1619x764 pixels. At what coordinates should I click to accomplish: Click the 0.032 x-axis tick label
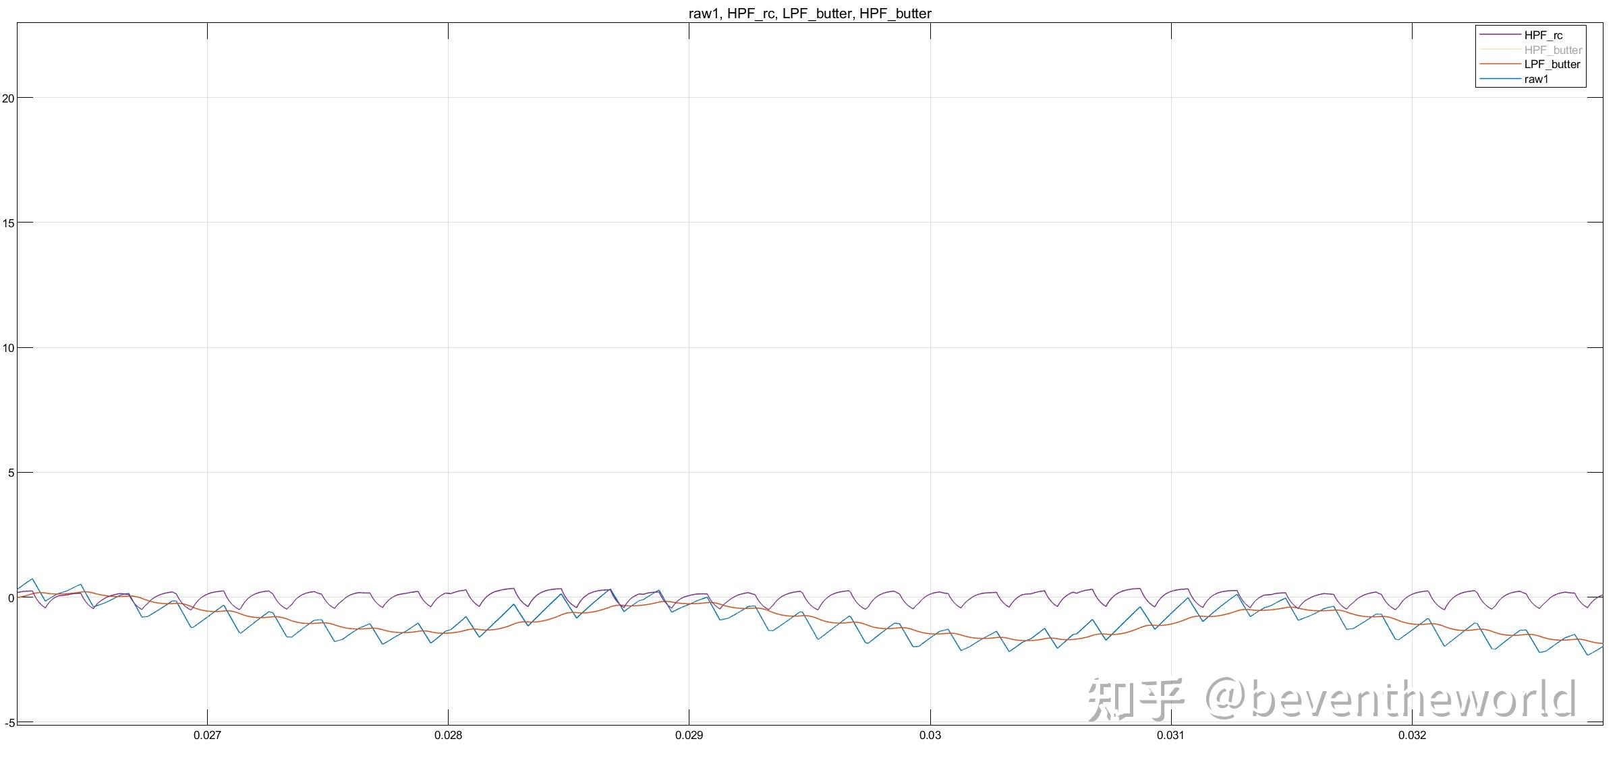point(1411,735)
